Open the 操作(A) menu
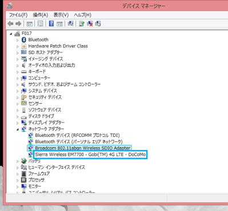This screenshot has width=228, height=211. pos(41,15)
